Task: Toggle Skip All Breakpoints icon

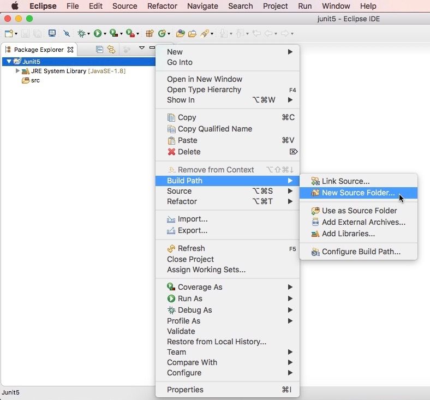Action: tap(67, 33)
